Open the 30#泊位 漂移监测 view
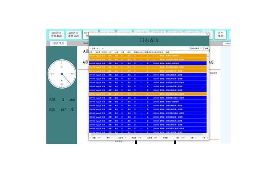277x173 pixels. (72, 35)
